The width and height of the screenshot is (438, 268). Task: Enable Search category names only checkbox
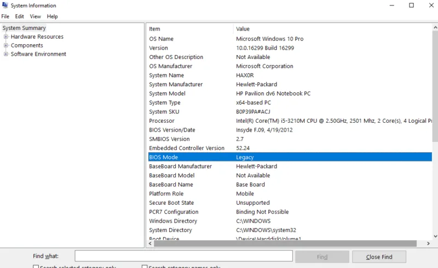pyautogui.click(x=145, y=267)
